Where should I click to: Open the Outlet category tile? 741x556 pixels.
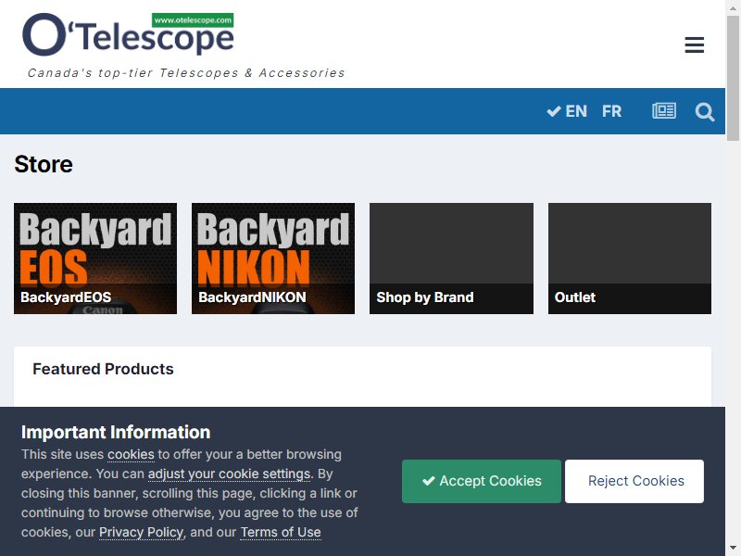click(630, 259)
